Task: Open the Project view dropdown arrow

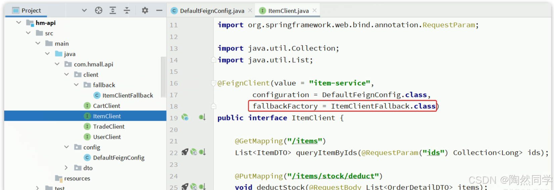Action: [84, 10]
